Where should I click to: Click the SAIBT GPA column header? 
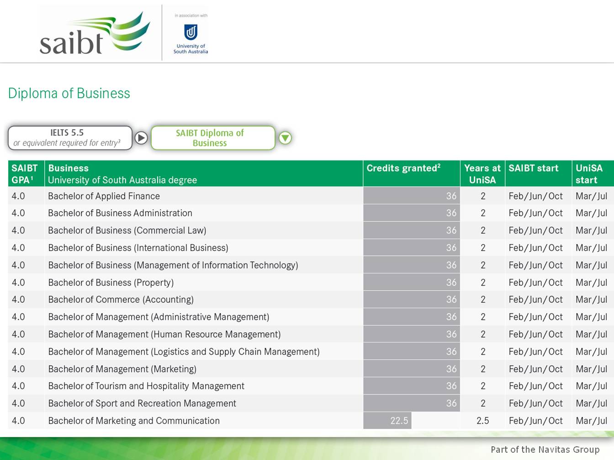tap(26, 173)
